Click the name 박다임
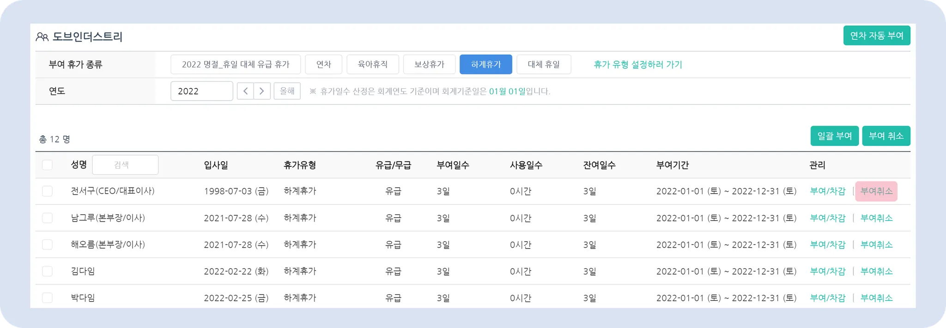The height and width of the screenshot is (328, 946). point(83,298)
